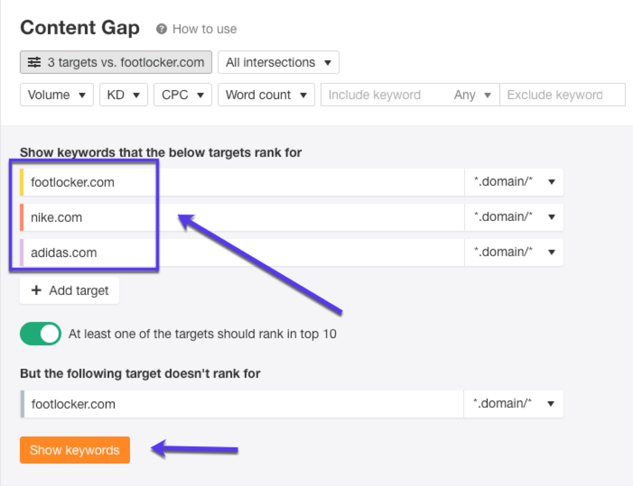This screenshot has width=633, height=486.
Task: Open the Any match-type dropdown
Action: coord(472,95)
